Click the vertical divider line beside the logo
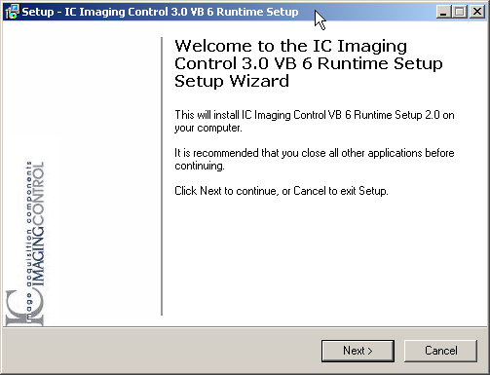490x375 pixels. 162,176
